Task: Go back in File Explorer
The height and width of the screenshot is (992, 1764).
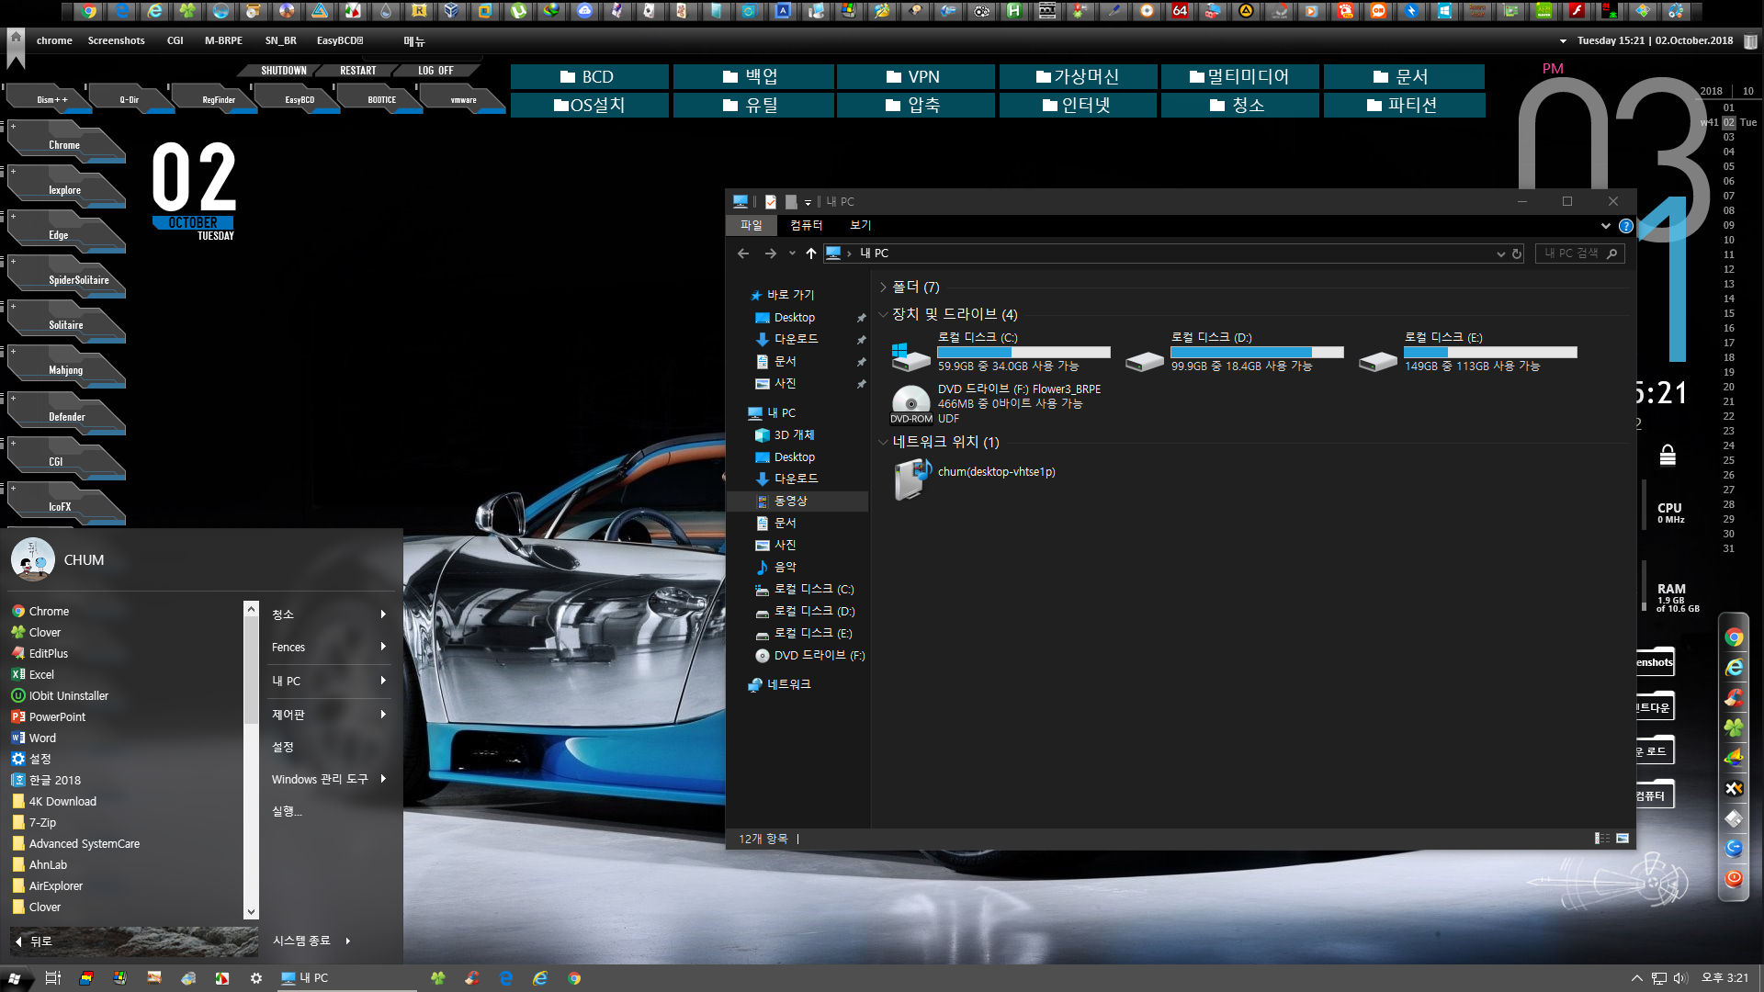Action: [743, 254]
